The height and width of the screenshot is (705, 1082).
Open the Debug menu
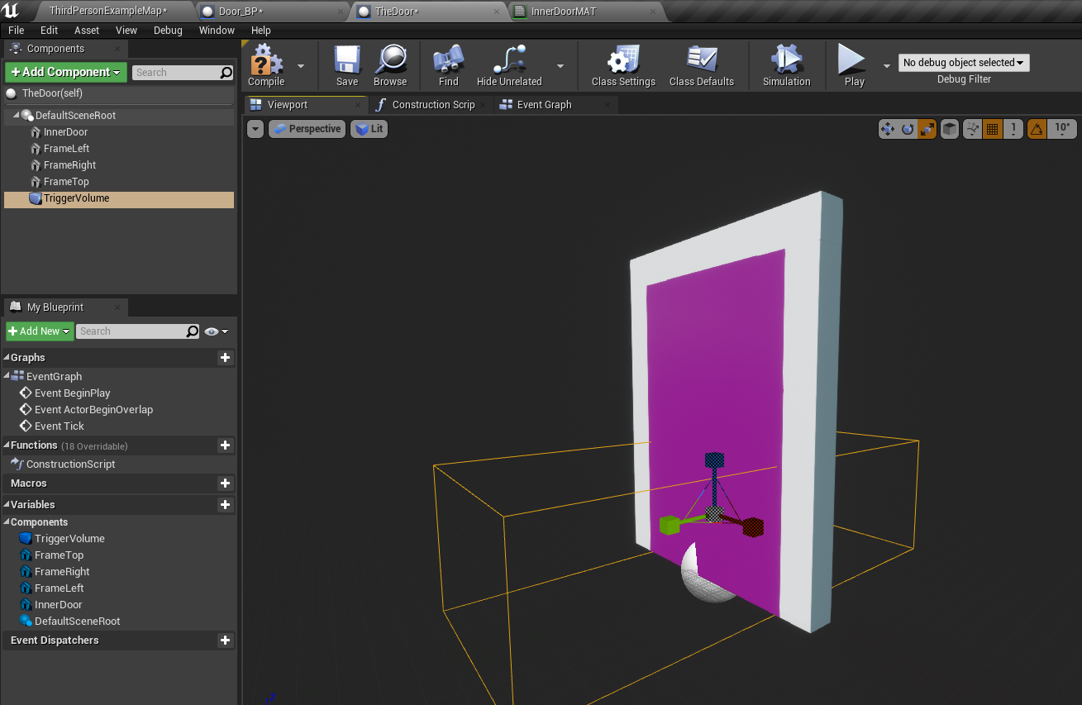168,30
